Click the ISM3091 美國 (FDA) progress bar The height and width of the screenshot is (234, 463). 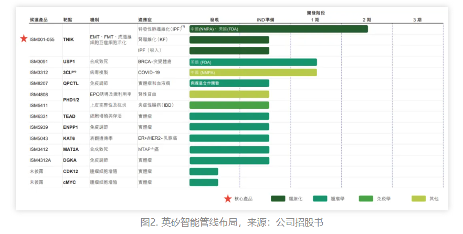pyautogui.click(x=253, y=62)
